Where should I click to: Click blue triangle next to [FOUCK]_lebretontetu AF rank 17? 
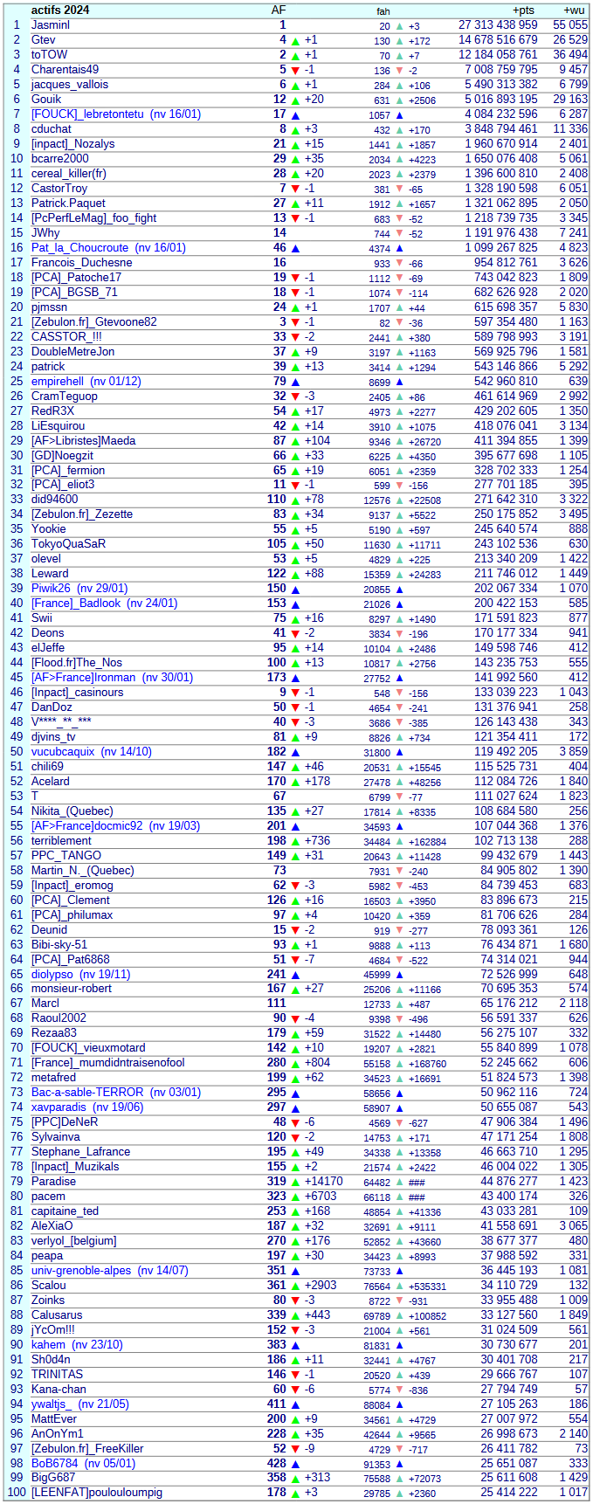coord(295,115)
